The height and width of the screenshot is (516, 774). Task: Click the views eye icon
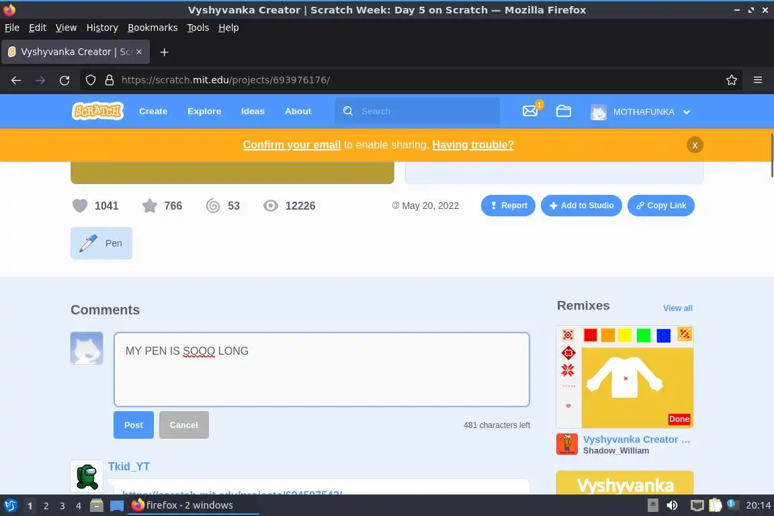pyautogui.click(x=271, y=206)
